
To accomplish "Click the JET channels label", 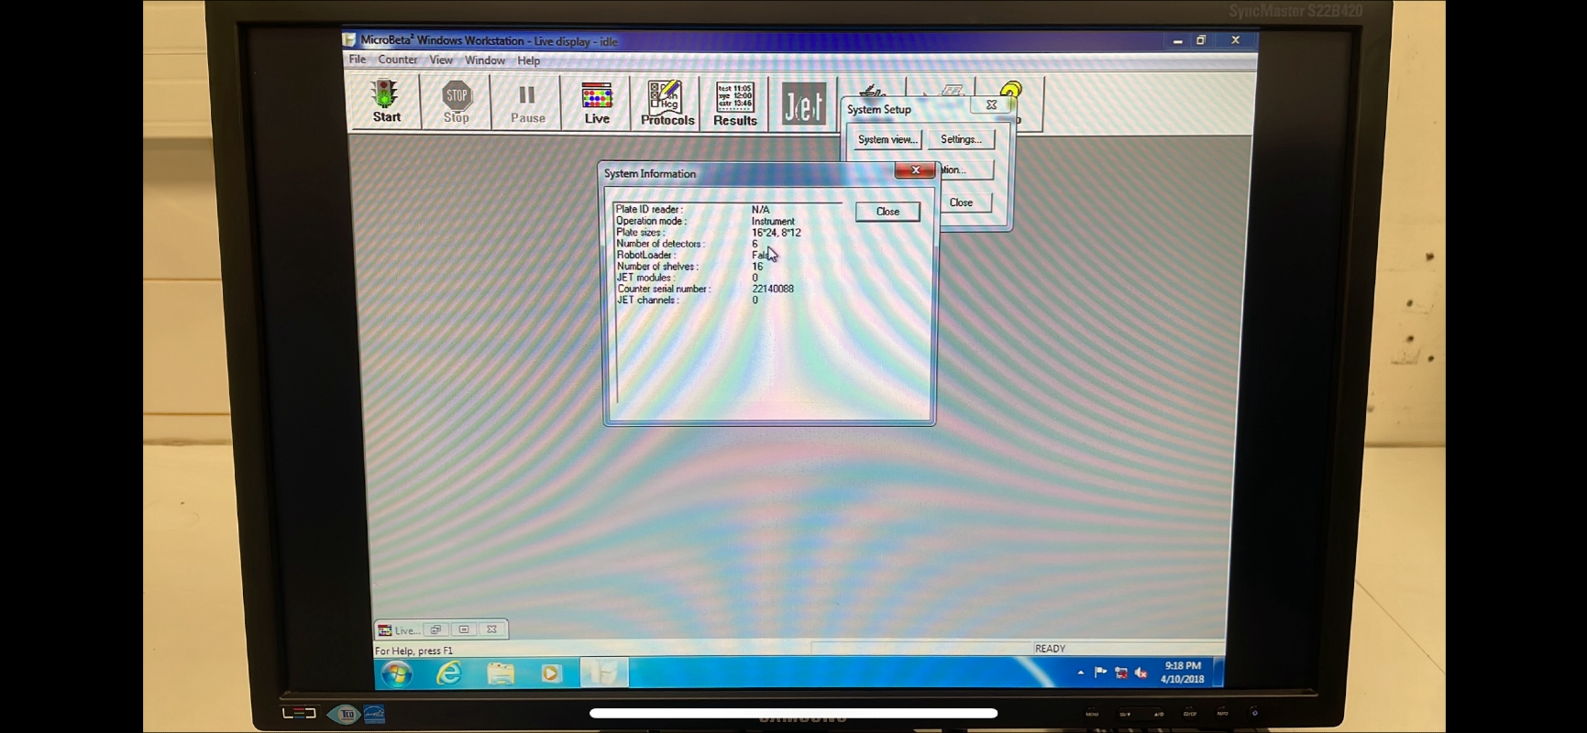I will pos(647,301).
